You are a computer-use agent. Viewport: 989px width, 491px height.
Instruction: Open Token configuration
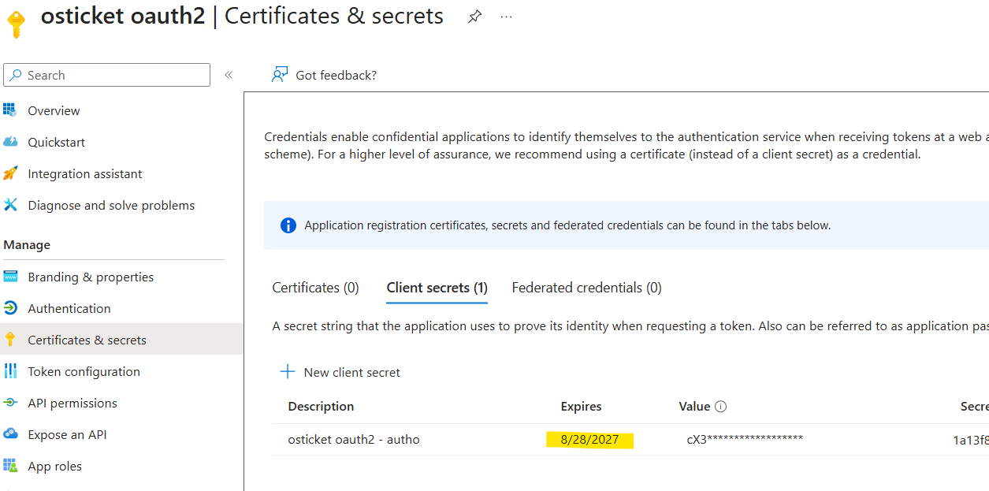(84, 371)
